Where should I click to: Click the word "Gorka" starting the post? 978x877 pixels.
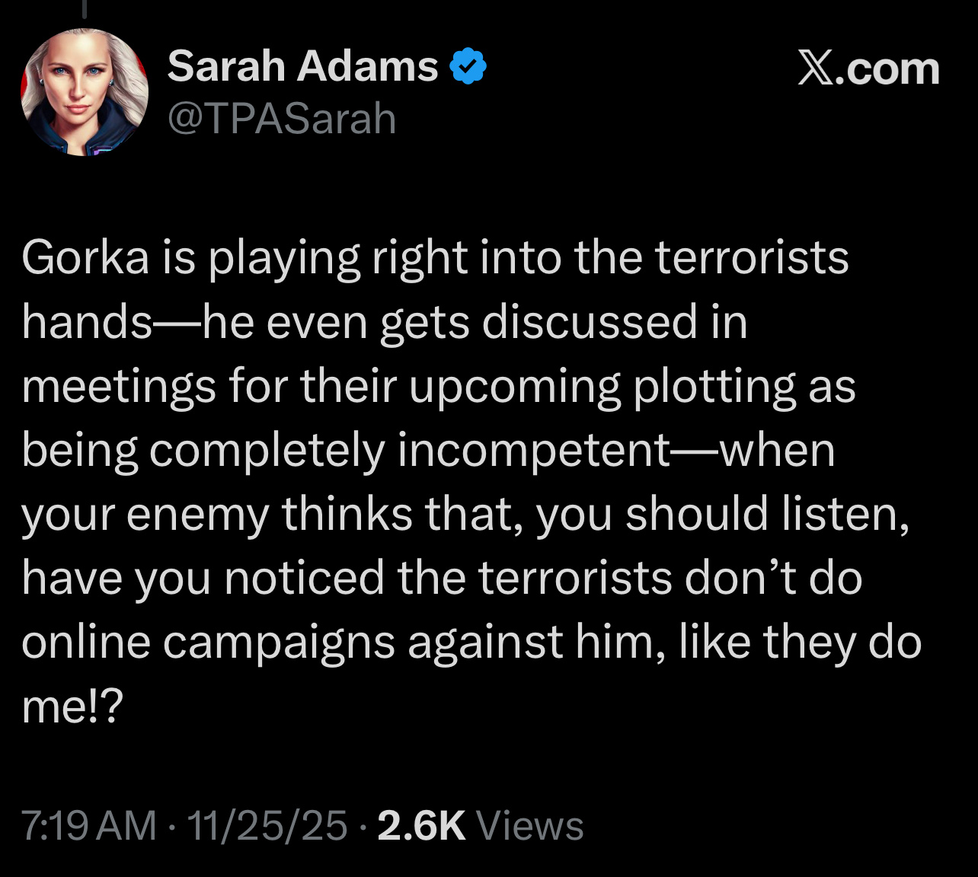click(85, 257)
